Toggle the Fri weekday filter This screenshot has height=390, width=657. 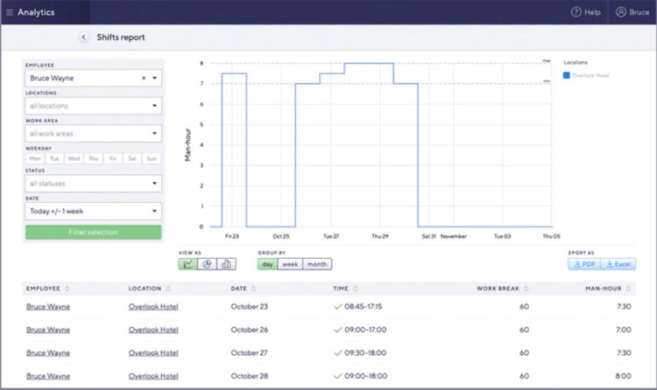coord(113,158)
